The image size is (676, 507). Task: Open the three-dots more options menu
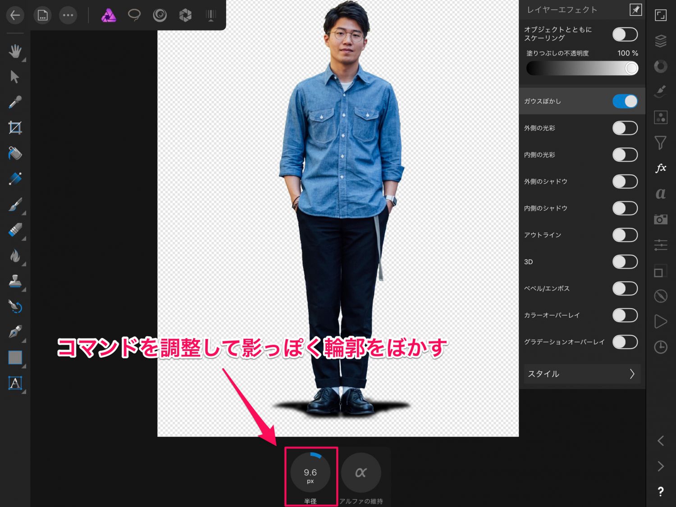tap(68, 15)
